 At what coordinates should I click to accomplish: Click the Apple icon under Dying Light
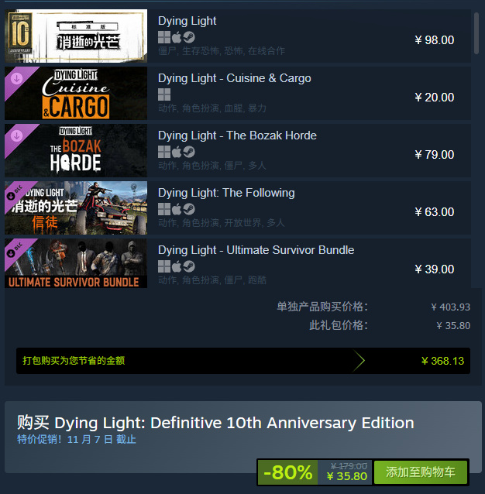(177, 37)
